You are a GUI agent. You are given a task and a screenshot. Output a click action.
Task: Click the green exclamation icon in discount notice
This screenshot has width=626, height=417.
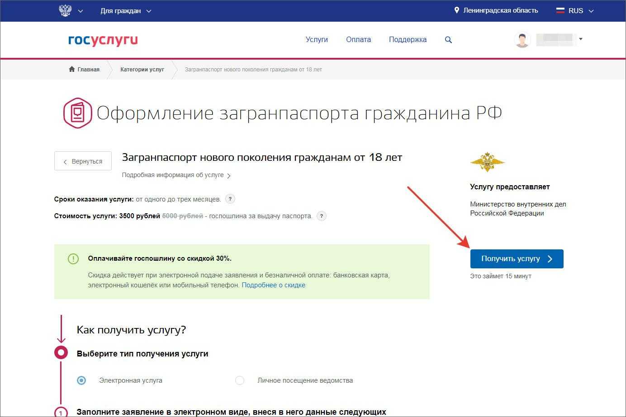coord(73,258)
